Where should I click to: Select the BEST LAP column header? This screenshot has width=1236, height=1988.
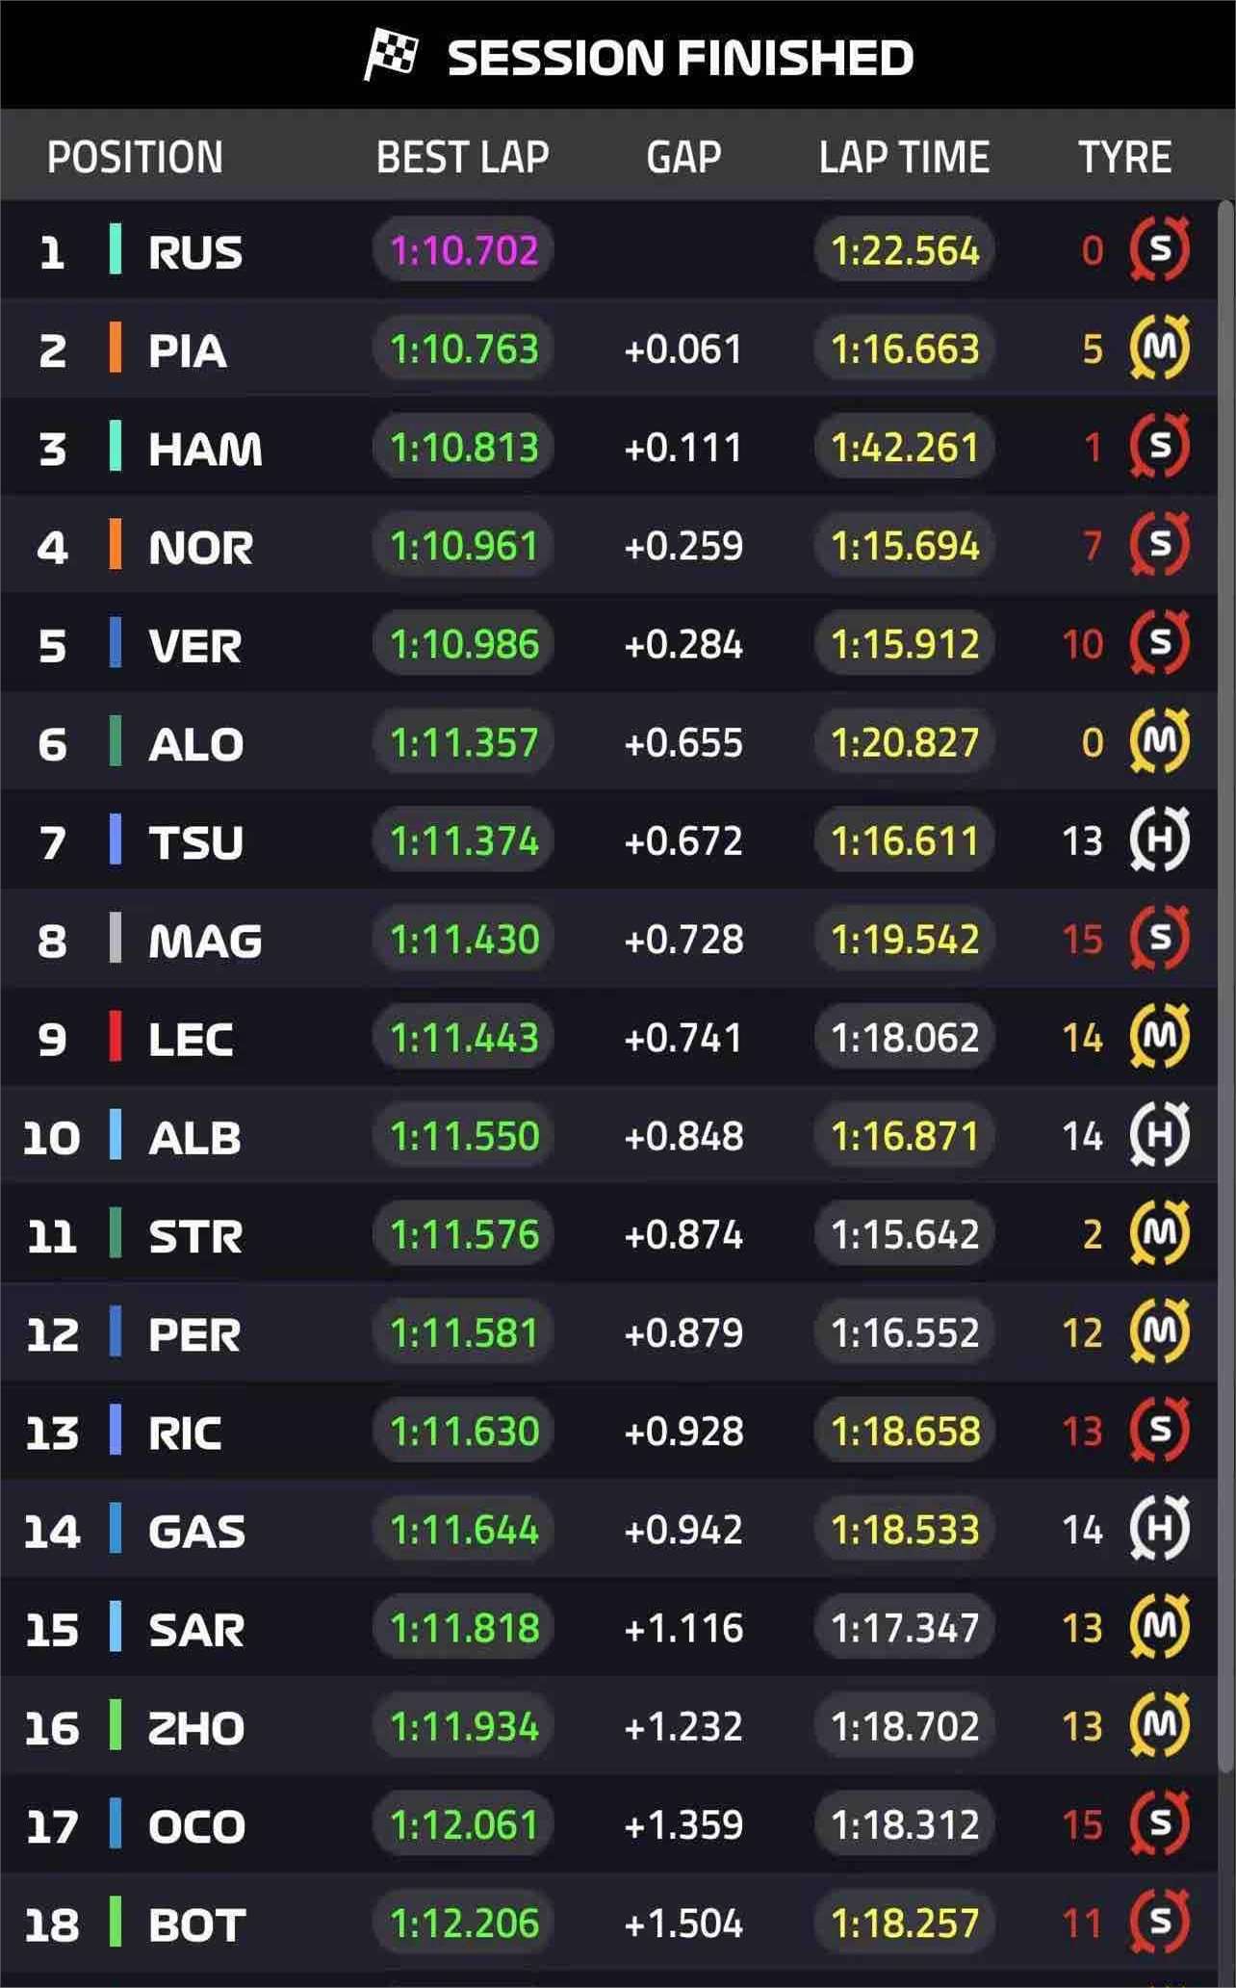coord(462,157)
